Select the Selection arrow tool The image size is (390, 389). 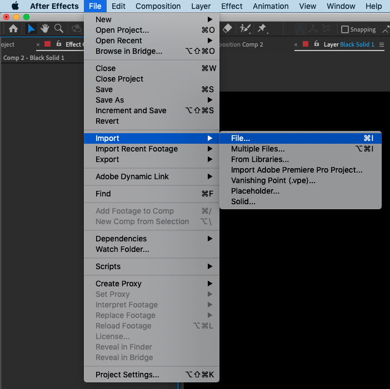tap(31, 29)
